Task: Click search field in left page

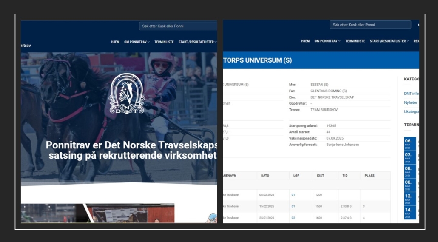Action: click(x=178, y=26)
